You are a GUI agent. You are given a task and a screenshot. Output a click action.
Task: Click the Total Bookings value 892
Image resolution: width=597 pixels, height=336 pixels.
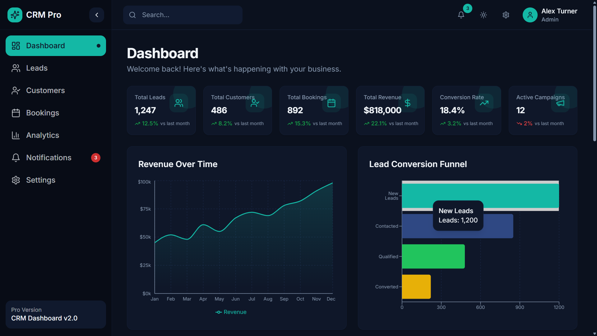(295, 110)
